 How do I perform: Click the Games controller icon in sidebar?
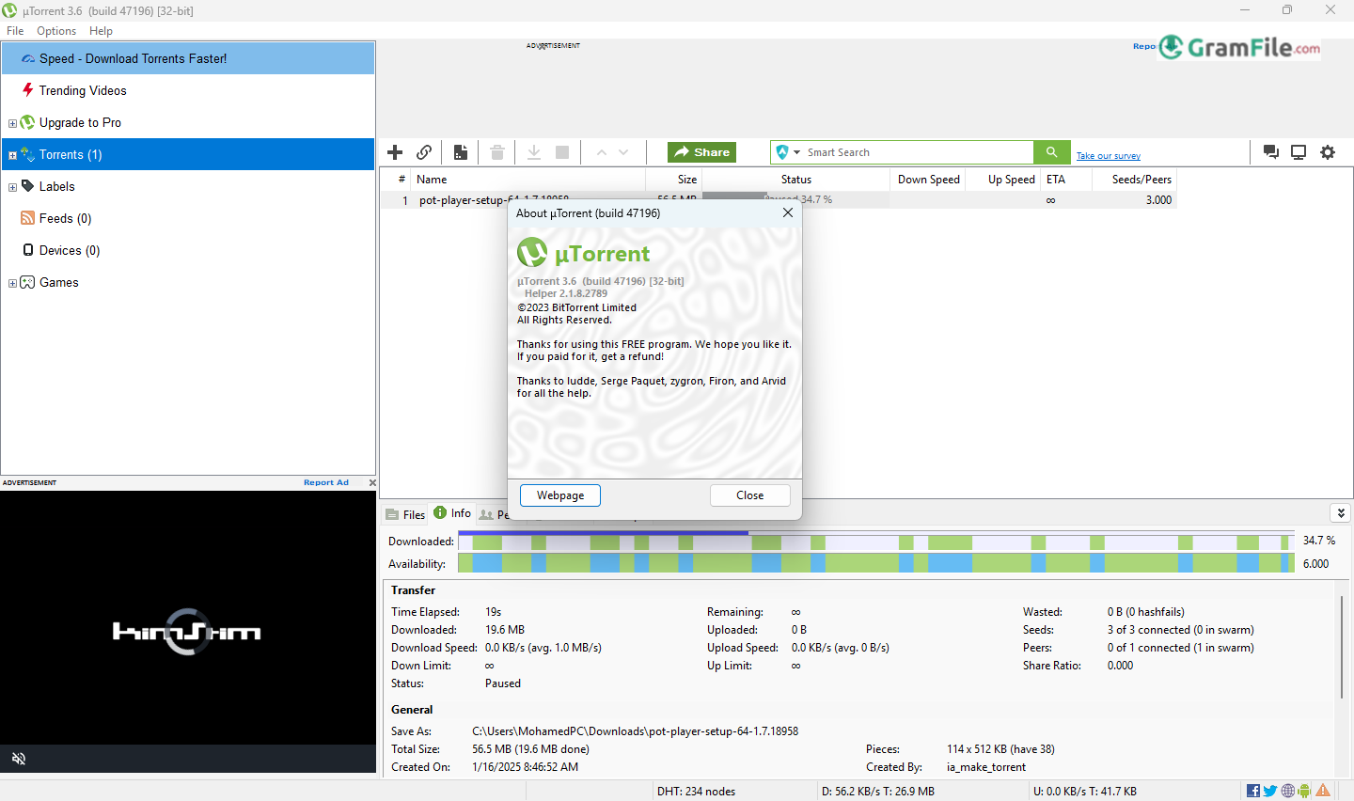[28, 282]
